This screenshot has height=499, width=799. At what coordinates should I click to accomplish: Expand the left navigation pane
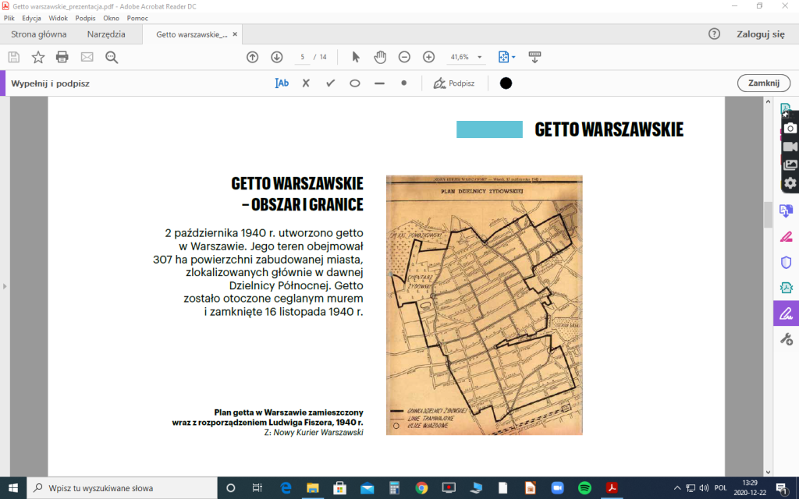click(5, 286)
